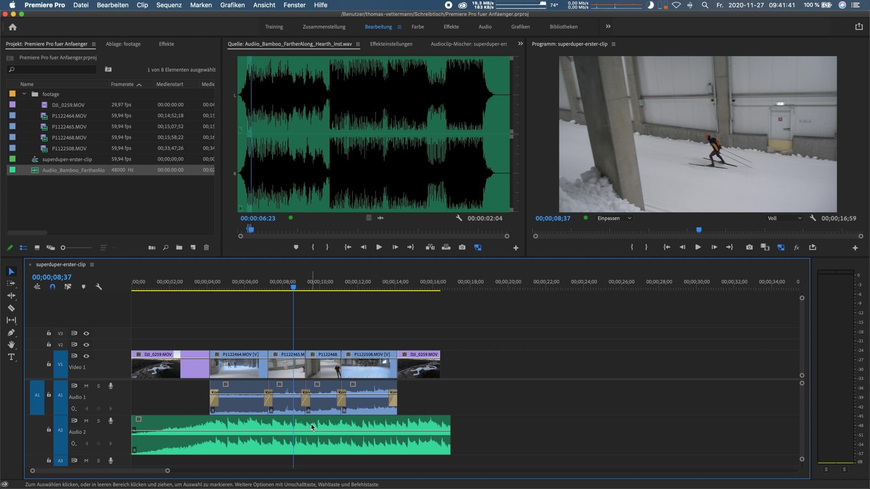Image resolution: width=870 pixels, height=489 pixels.
Task: Hide the V1 video track output
Action: click(86, 356)
